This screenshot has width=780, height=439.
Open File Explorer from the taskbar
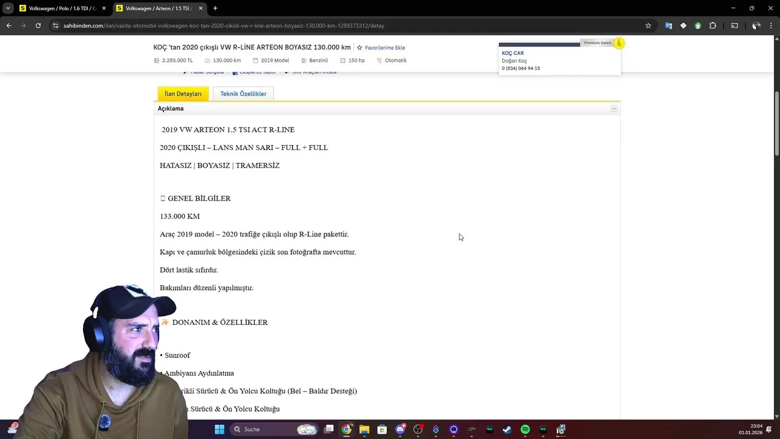coord(364,429)
